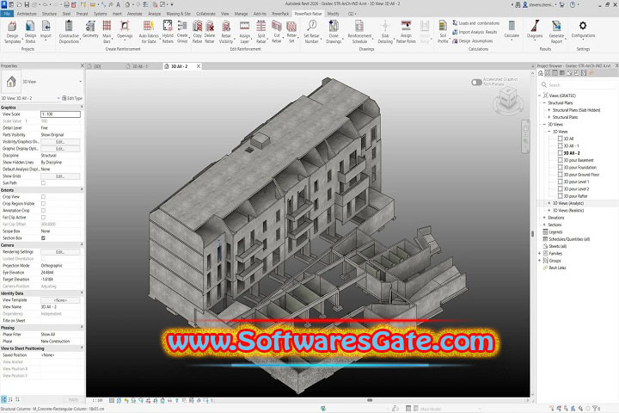Click the Assign Rebar Roles tool

tap(406, 32)
